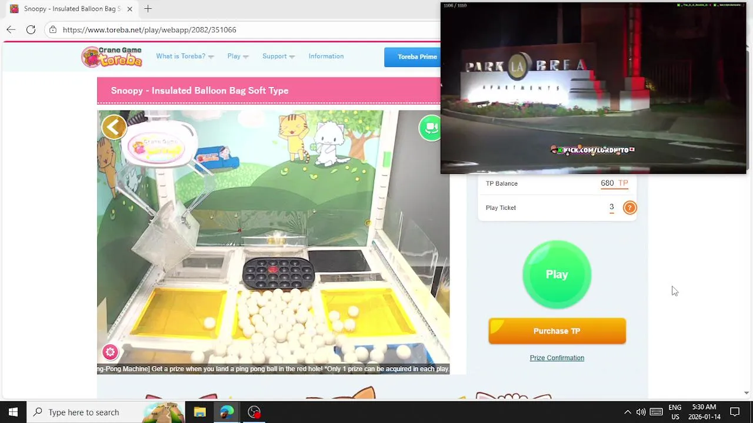
Task: Click the search highlight image in taskbar
Action: pyautogui.click(x=165, y=412)
